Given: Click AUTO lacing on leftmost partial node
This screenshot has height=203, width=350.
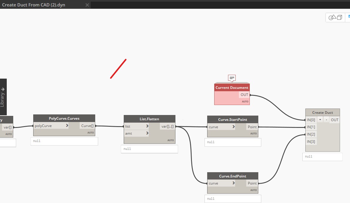Looking at the screenshot, I should tap(9, 134).
